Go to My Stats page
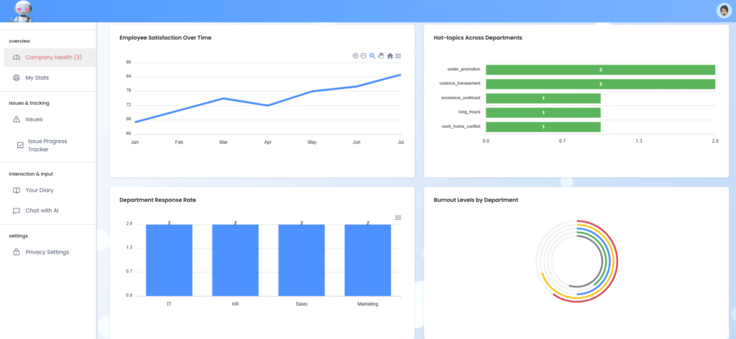736x339 pixels. pos(37,78)
